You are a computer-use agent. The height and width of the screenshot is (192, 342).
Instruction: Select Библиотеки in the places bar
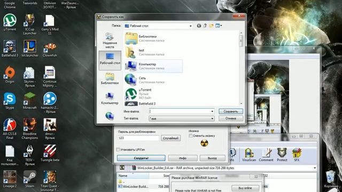(110, 79)
